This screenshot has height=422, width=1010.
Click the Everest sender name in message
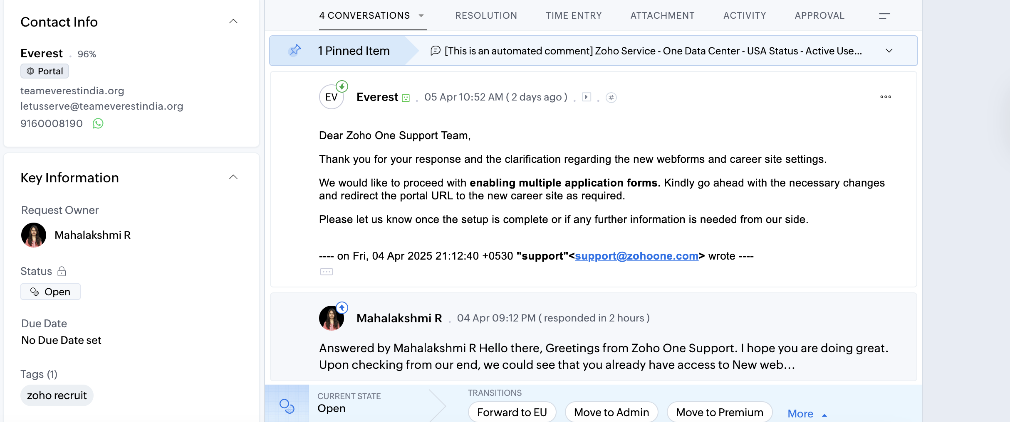click(377, 97)
